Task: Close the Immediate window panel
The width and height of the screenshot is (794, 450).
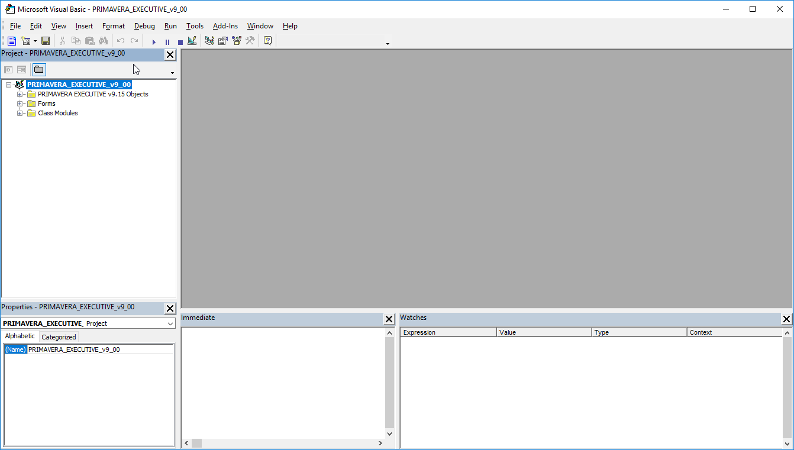Action: click(389, 319)
